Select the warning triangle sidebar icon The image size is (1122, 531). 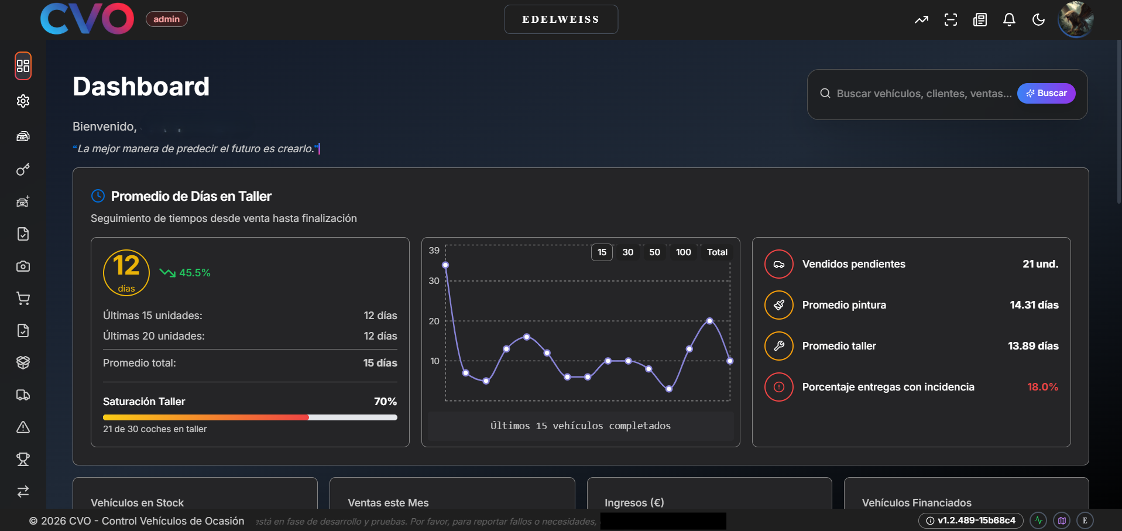23,427
